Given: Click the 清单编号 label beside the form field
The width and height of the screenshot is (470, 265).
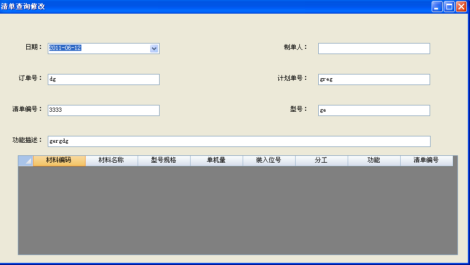Looking at the screenshot, I should coord(27,109).
